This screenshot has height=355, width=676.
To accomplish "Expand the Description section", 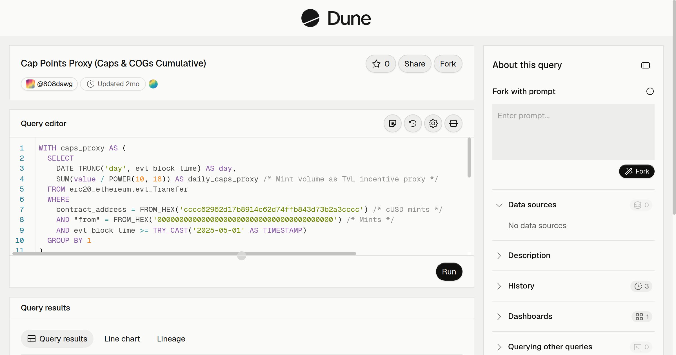I will click(x=499, y=256).
